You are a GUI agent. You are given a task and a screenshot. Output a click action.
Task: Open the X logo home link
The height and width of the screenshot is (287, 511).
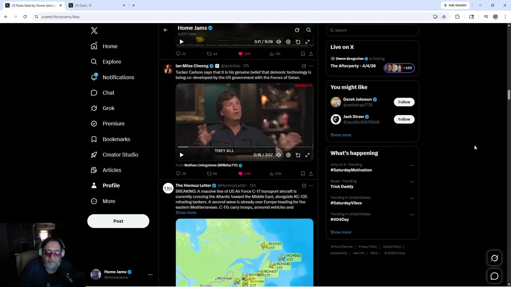(94, 31)
